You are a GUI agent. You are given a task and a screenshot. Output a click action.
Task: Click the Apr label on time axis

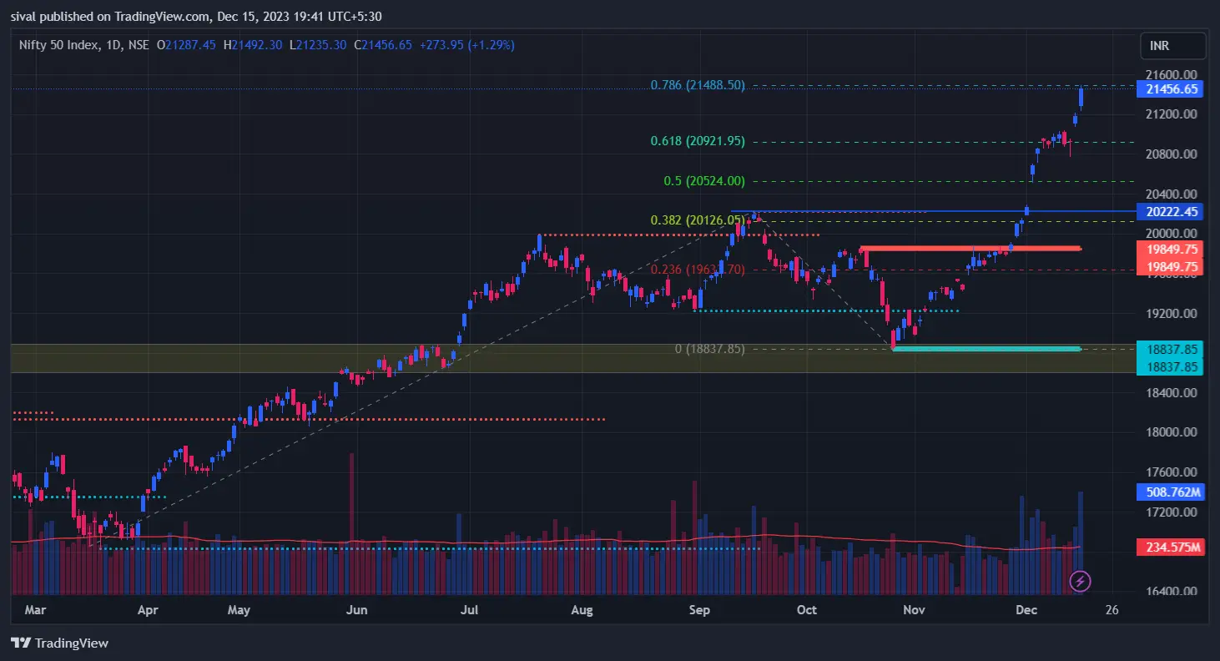pyautogui.click(x=148, y=610)
